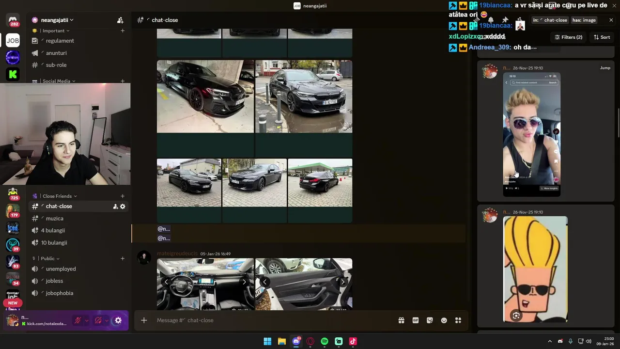Screen dimensions: 620x349
Task: Open output device options arrow beside headphones
Action: pyautogui.click(x=107, y=320)
